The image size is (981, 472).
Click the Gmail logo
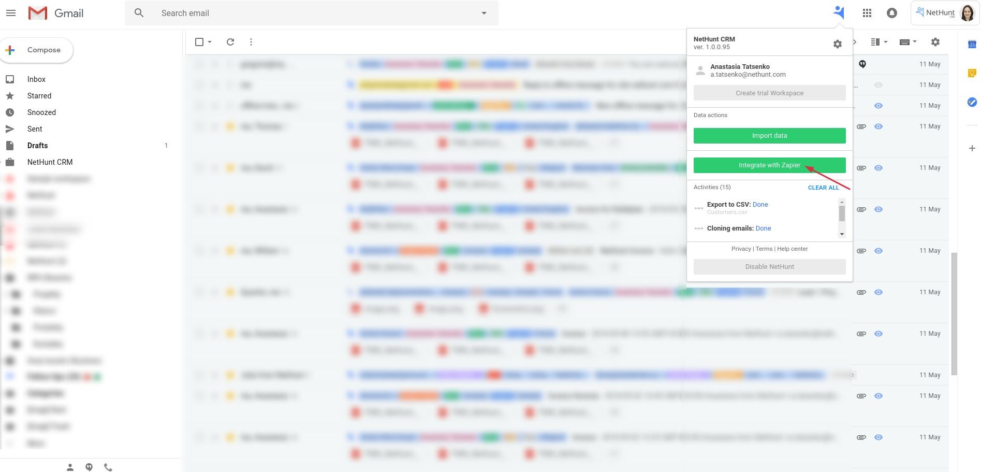(56, 13)
